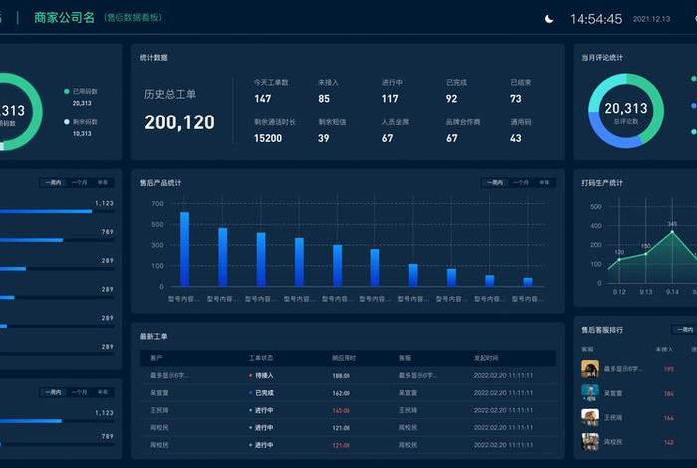Click 一周内 in 售后客服排行 panel

[684, 329]
